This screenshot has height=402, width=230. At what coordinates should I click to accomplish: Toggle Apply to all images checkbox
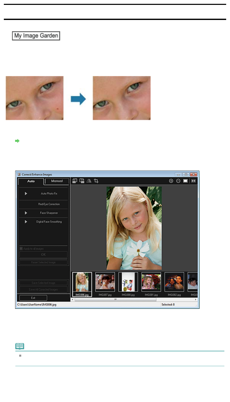[21, 249]
